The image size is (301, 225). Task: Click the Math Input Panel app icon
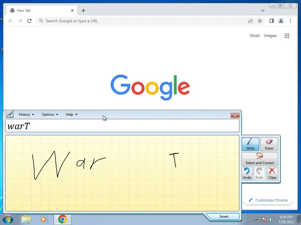pyautogui.click(x=10, y=115)
